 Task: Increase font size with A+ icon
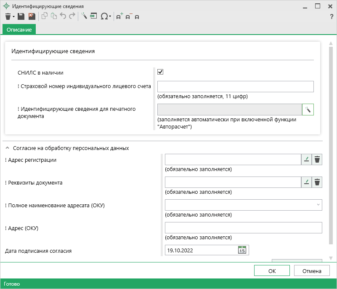point(119,16)
